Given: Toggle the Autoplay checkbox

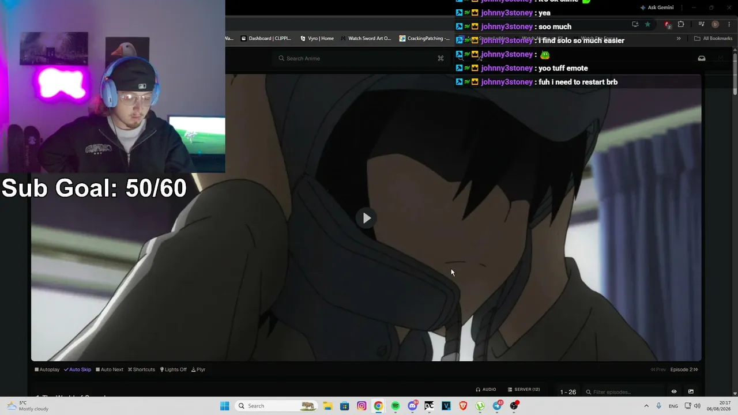Looking at the screenshot, I should (47, 369).
